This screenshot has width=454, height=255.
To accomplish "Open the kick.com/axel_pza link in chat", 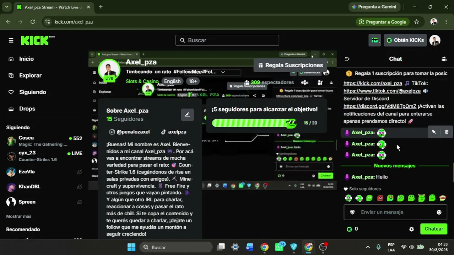I will [373, 84].
